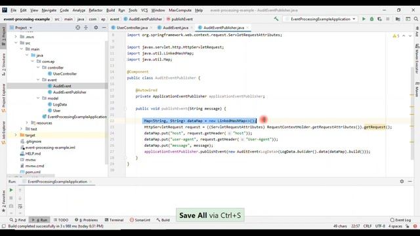
Task: Go to previous highlighted error arrow
Action: [404, 36]
